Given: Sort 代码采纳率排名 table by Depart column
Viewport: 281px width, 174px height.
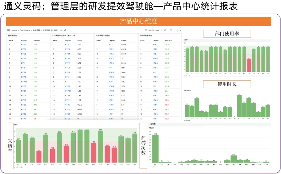Looking at the screenshot, I should [x=156, y=40].
